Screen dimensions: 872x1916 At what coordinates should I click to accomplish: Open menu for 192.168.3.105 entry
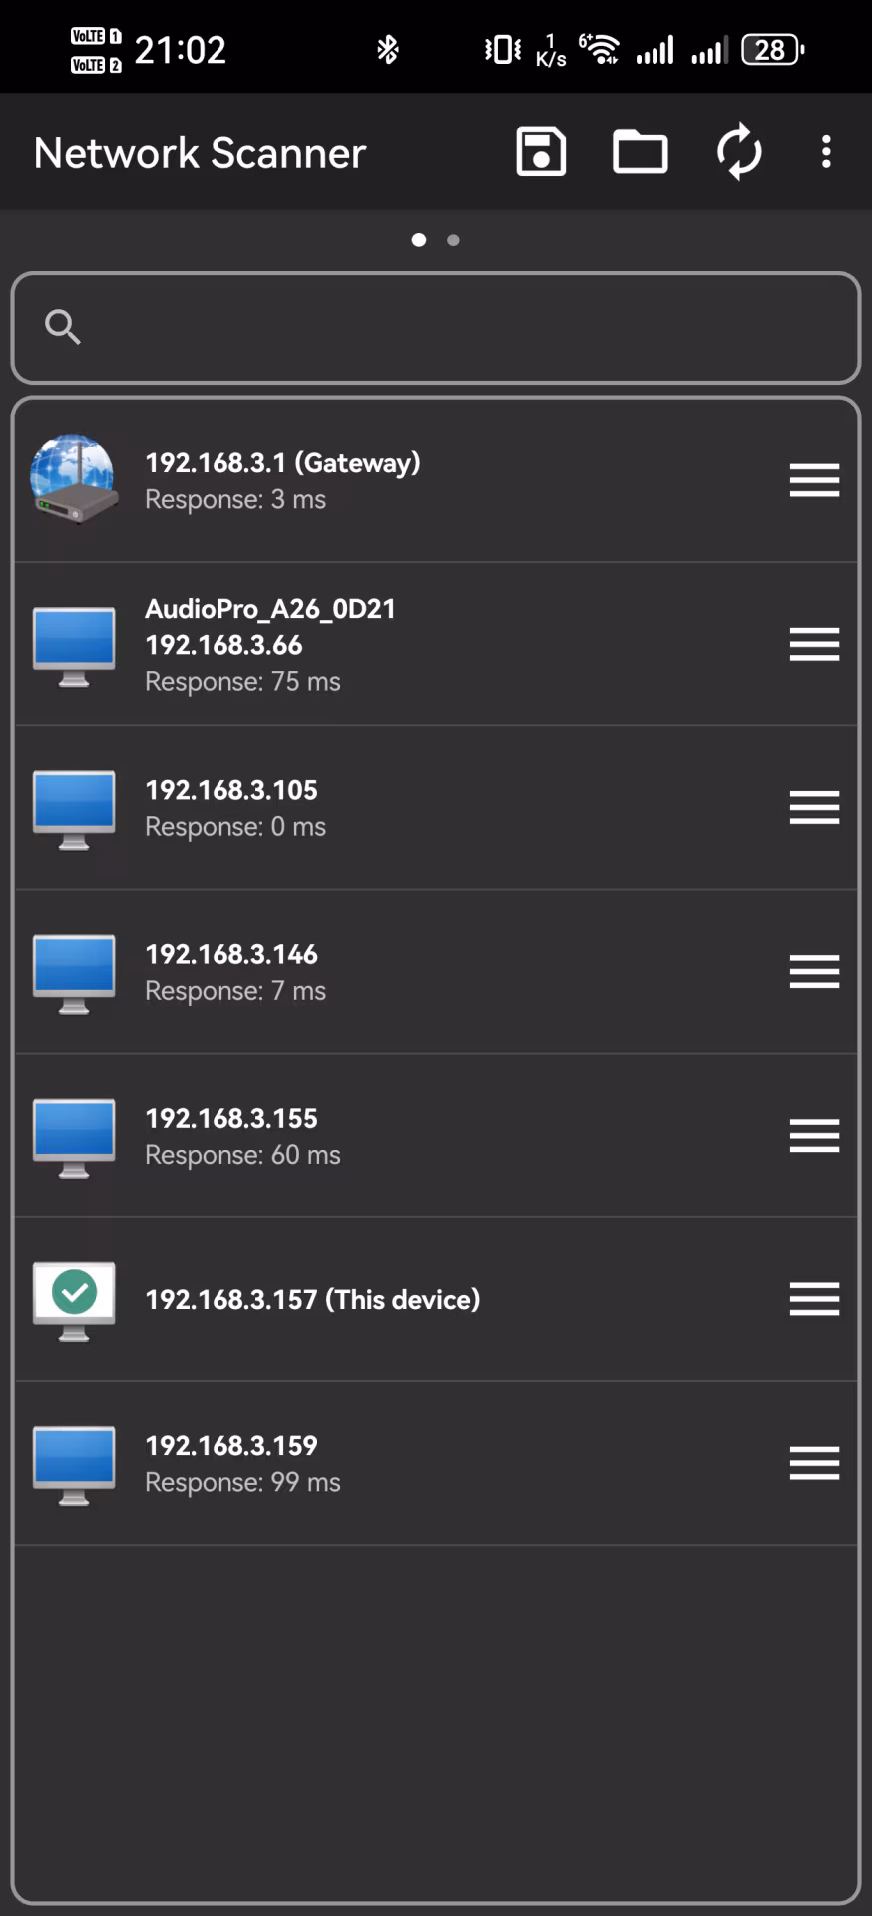[814, 807]
